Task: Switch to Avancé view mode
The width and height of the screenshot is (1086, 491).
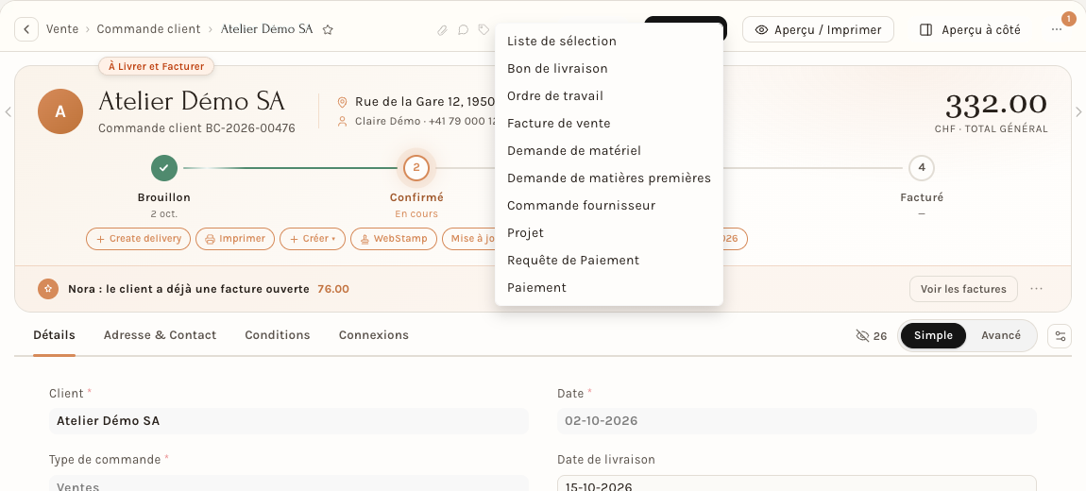Action: [1001, 336]
